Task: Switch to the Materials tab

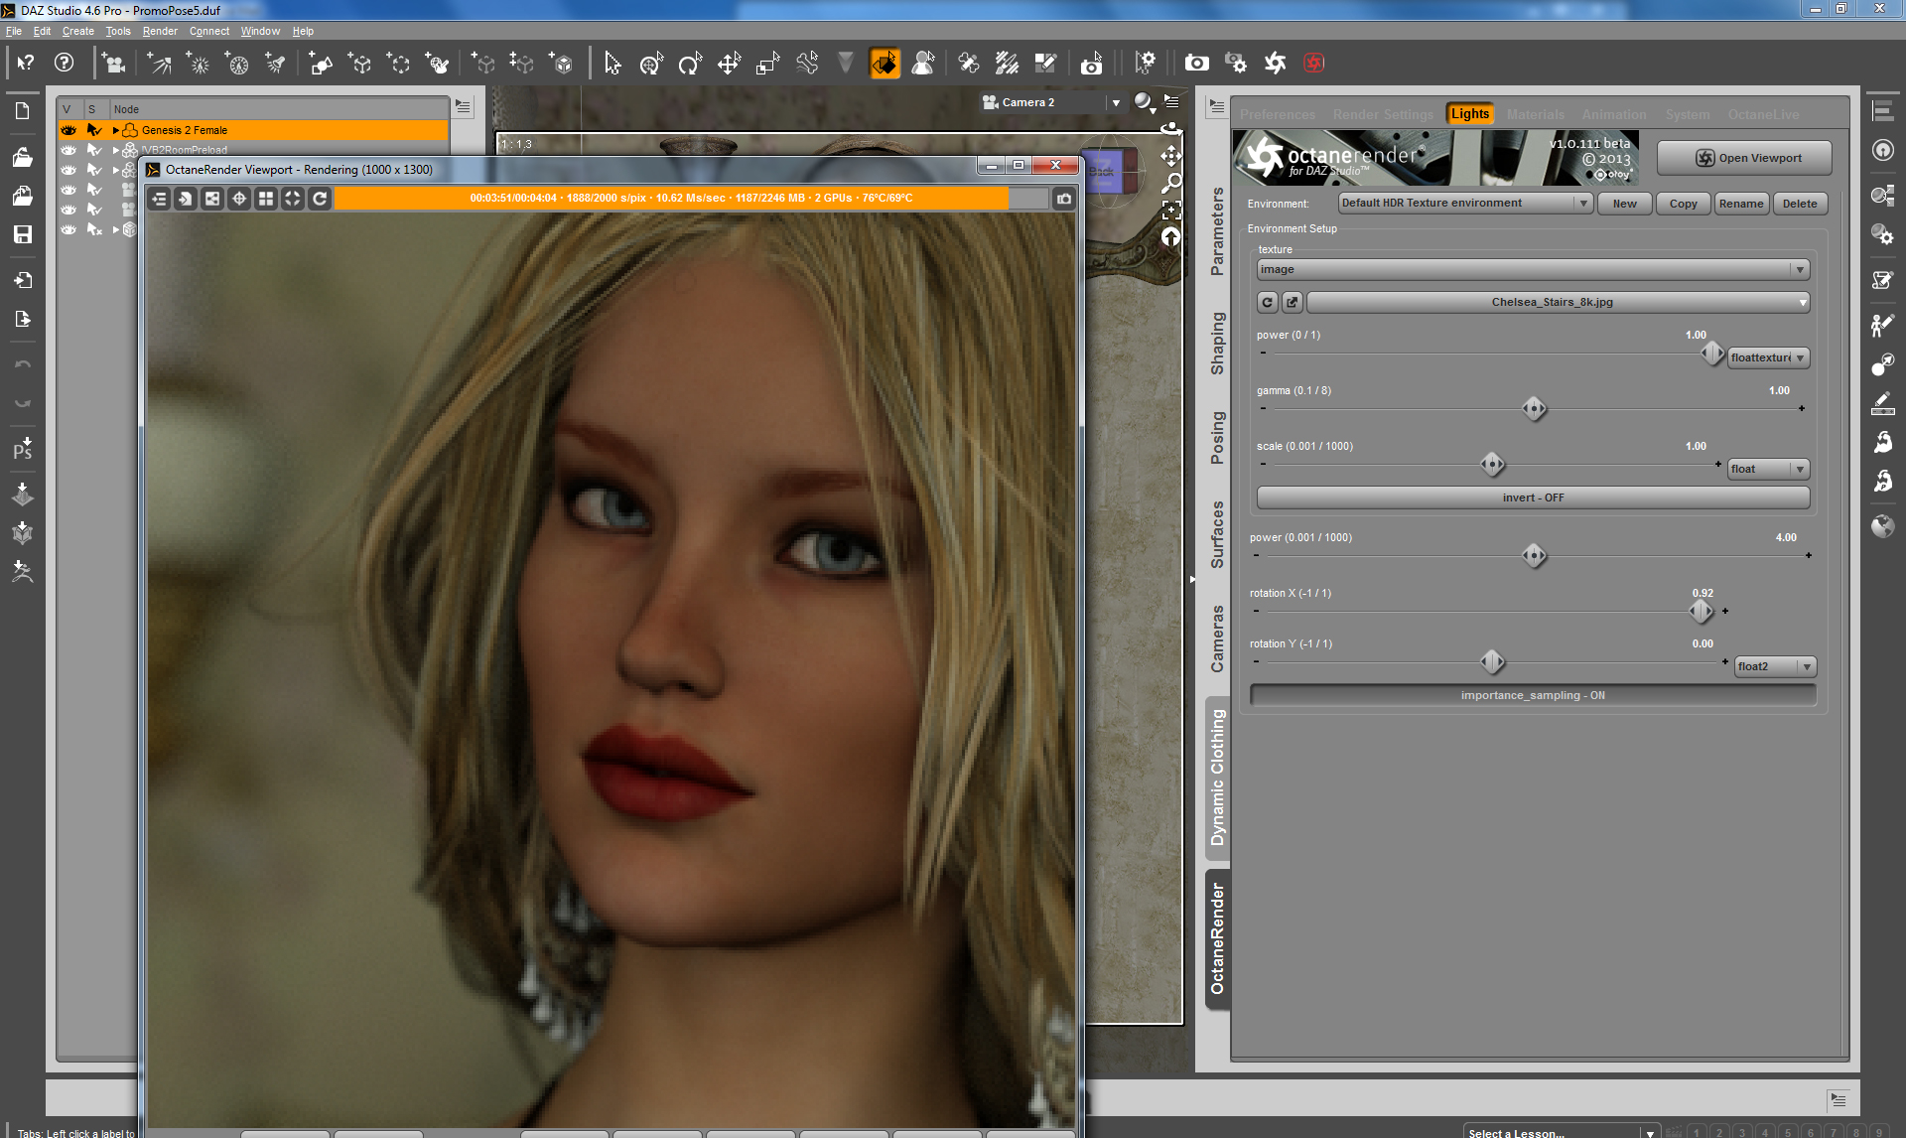Action: tap(1535, 114)
